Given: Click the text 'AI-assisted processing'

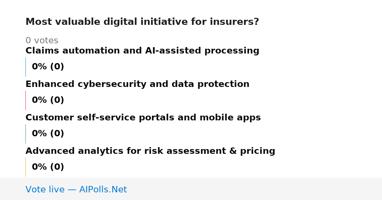Looking at the screenshot, I should pyautogui.click(x=202, y=51).
